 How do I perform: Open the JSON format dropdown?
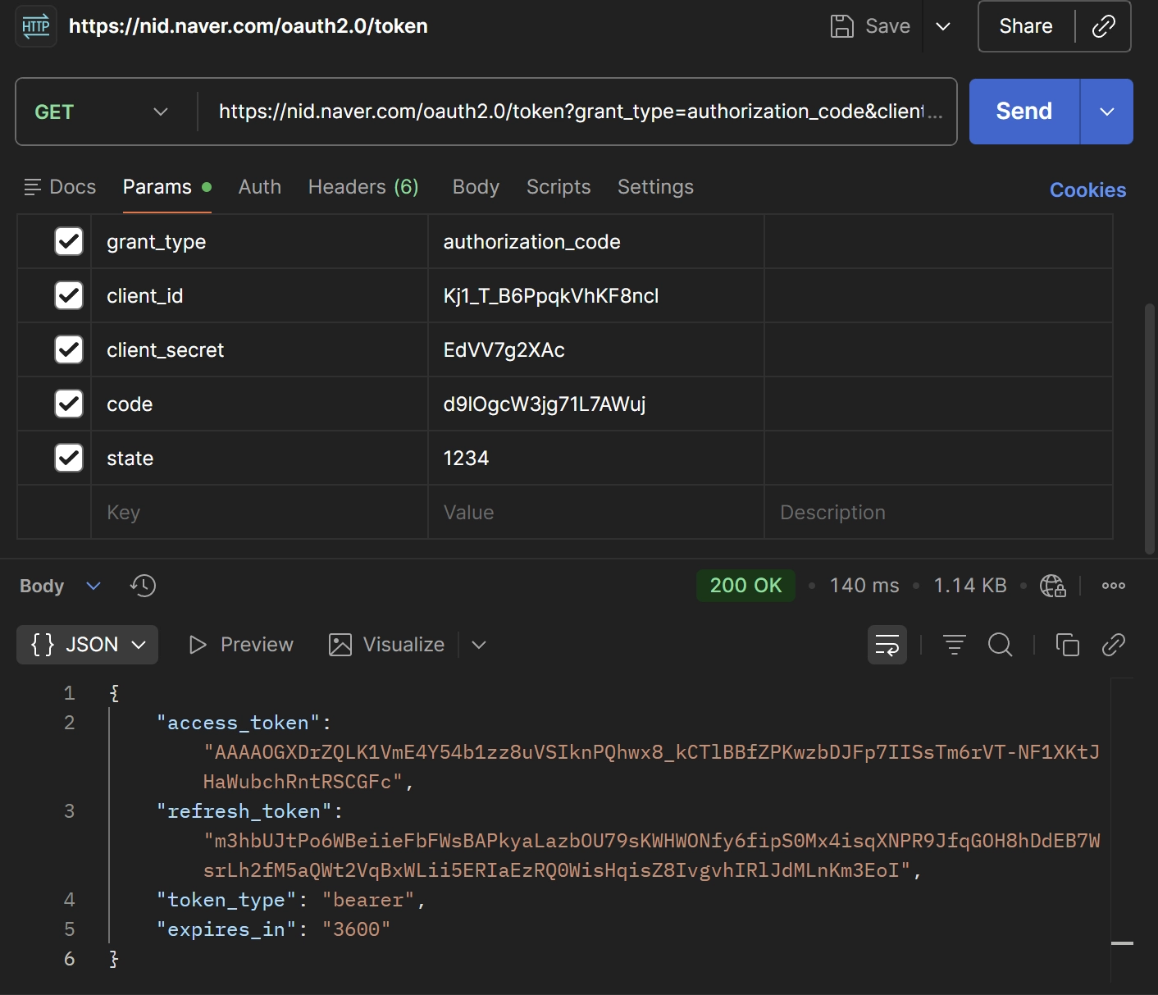88,645
